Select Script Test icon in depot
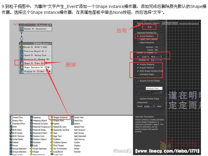 [x=72, y=117]
